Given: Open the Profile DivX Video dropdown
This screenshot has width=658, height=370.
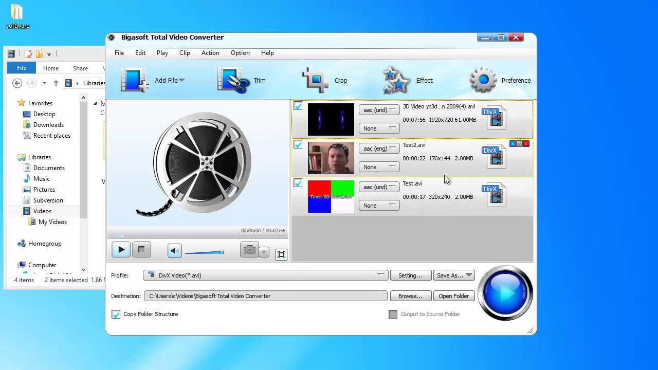Looking at the screenshot, I should point(265,275).
